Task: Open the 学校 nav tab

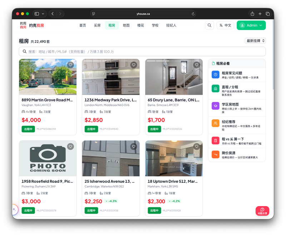Action: (155, 25)
